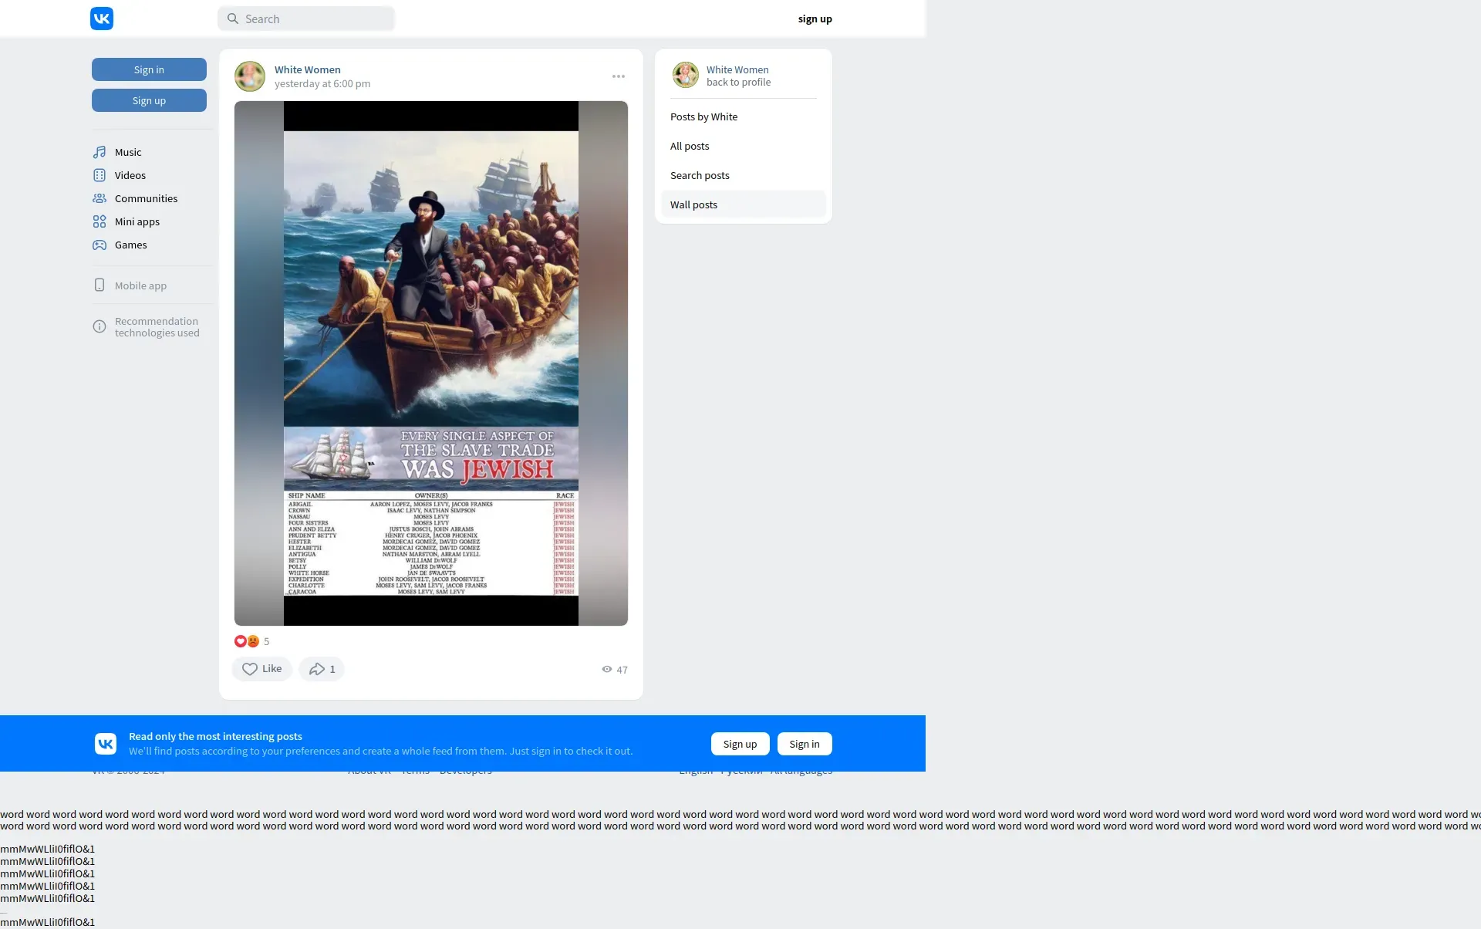Click the VK logo in header
Viewport: 1481px width, 929px height.
102,19
